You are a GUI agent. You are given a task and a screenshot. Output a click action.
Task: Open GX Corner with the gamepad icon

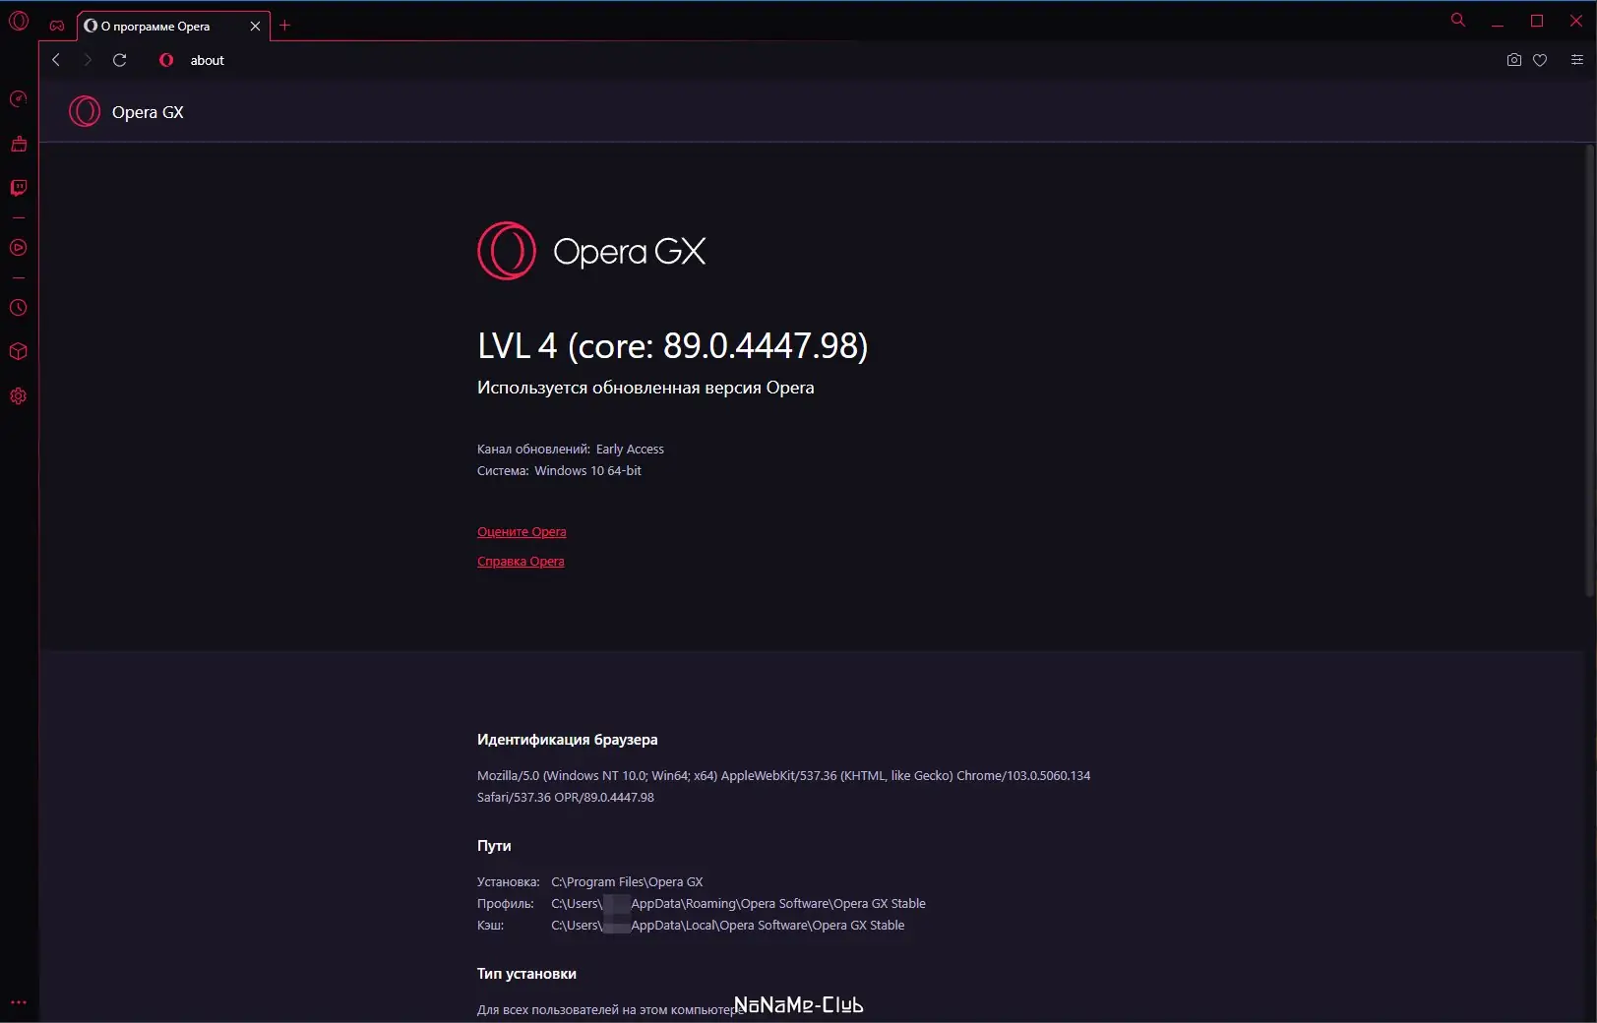[x=57, y=26]
